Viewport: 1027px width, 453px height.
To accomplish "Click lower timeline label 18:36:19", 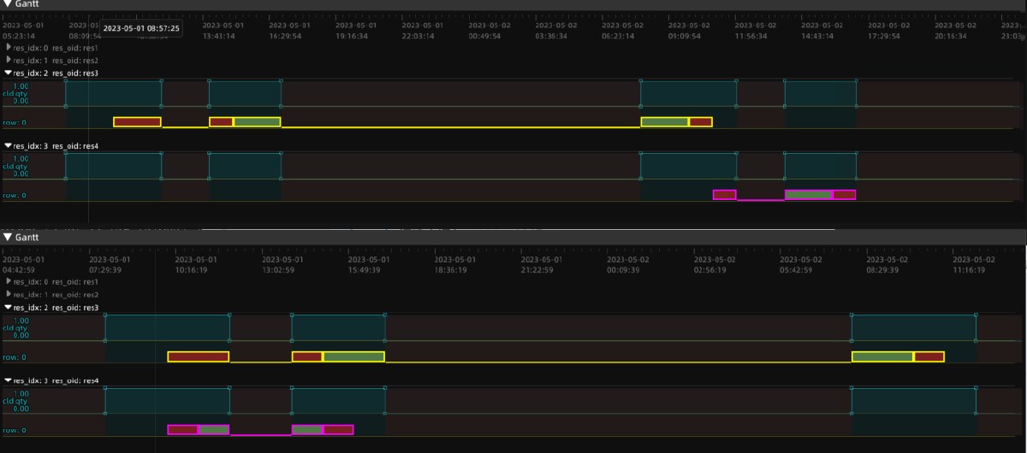I will [x=451, y=269].
